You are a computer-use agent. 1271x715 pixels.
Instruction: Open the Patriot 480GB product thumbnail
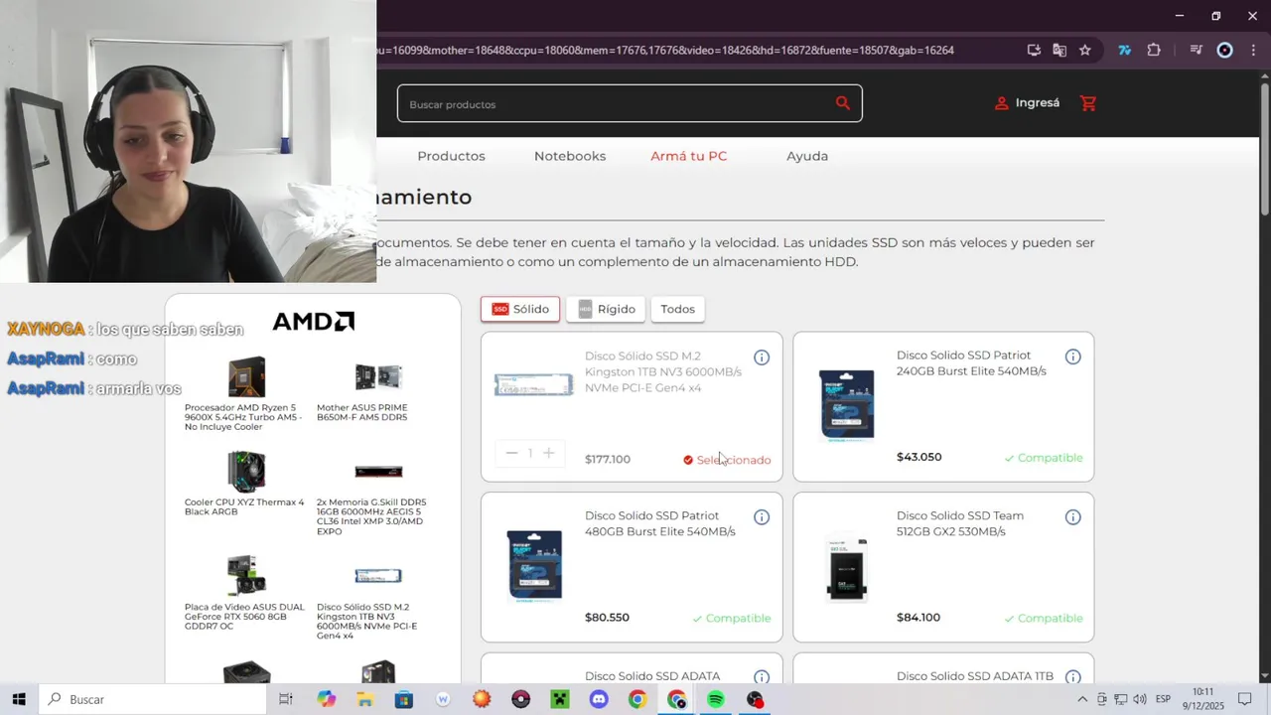[x=534, y=565]
